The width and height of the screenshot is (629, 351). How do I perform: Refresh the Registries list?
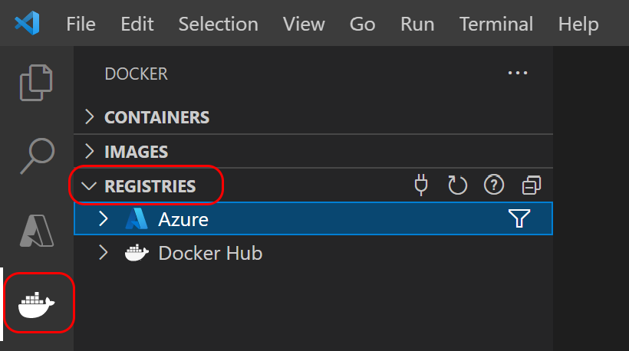pyautogui.click(x=457, y=185)
